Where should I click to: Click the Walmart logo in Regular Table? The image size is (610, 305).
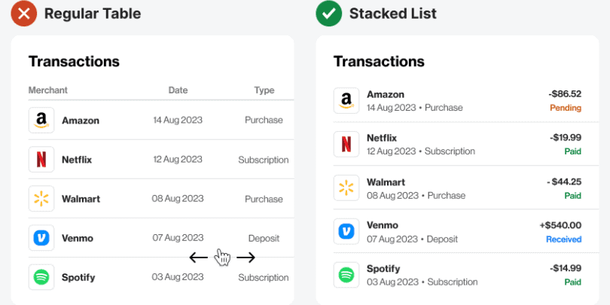41,199
